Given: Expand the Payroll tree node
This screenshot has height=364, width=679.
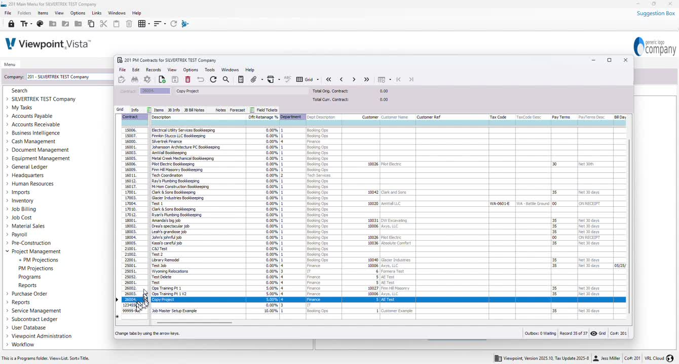Looking at the screenshot, I should [x=7, y=235].
